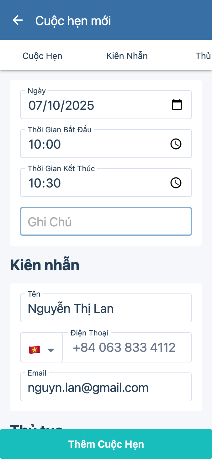212x459 pixels.
Task: Click the Điện Thoại phone number field
Action: 127,348
